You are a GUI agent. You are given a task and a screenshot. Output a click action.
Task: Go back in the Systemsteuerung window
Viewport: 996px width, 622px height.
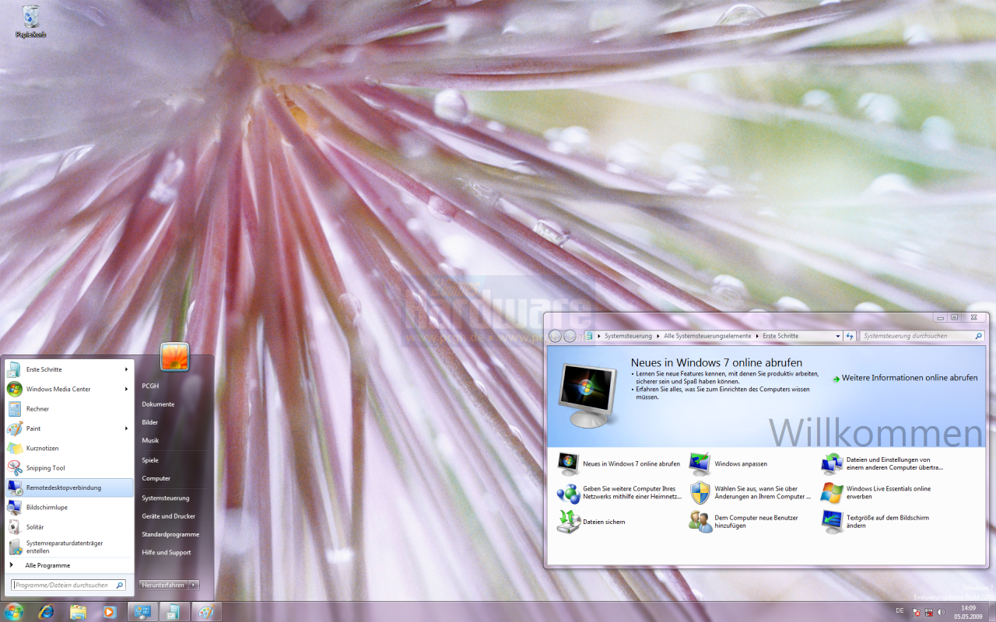pyautogui.click(x=555, y=336)
